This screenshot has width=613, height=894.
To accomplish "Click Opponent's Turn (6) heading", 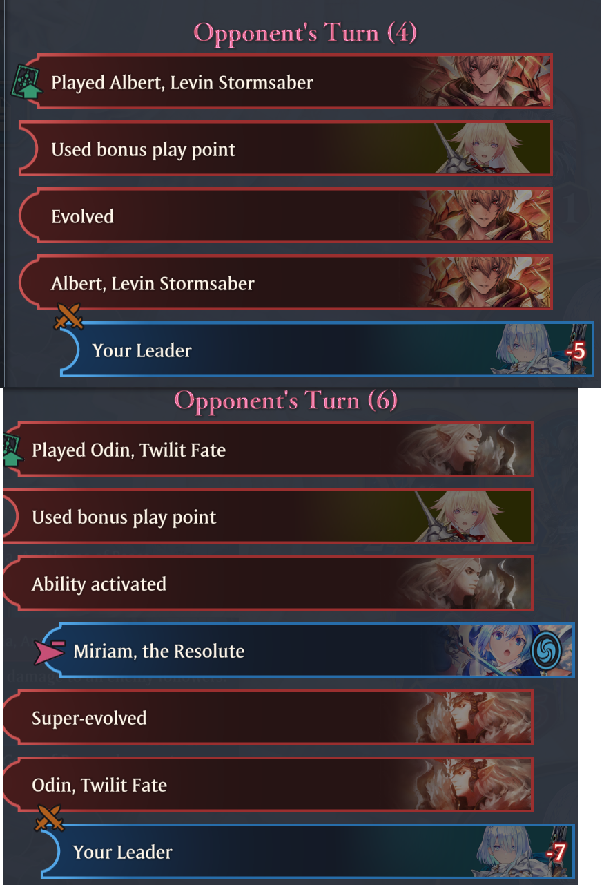I will coord(286,400).
